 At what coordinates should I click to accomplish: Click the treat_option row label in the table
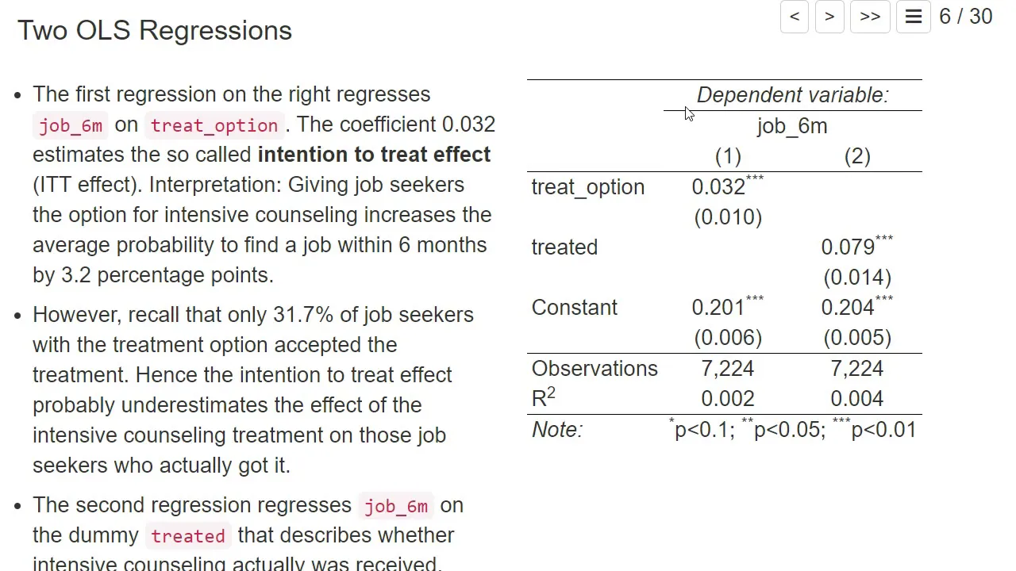(x=588, y=187)
